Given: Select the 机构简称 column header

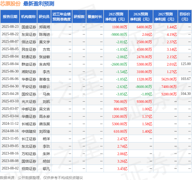Looking at the screenshot, I should 28,16.
